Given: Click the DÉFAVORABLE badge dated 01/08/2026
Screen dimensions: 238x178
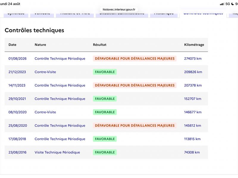Looking at the screenshot, I should (135, 58).
